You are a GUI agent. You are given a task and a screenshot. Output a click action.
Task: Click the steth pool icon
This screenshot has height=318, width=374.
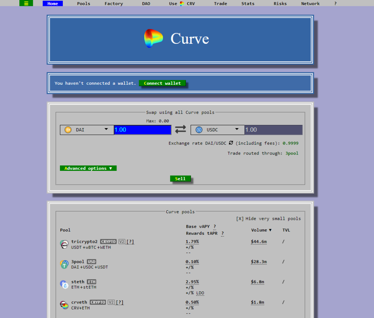(x=64, y=284)
